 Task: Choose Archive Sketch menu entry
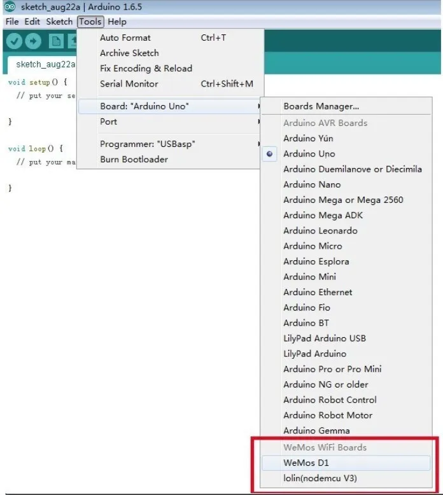(169, 53)
